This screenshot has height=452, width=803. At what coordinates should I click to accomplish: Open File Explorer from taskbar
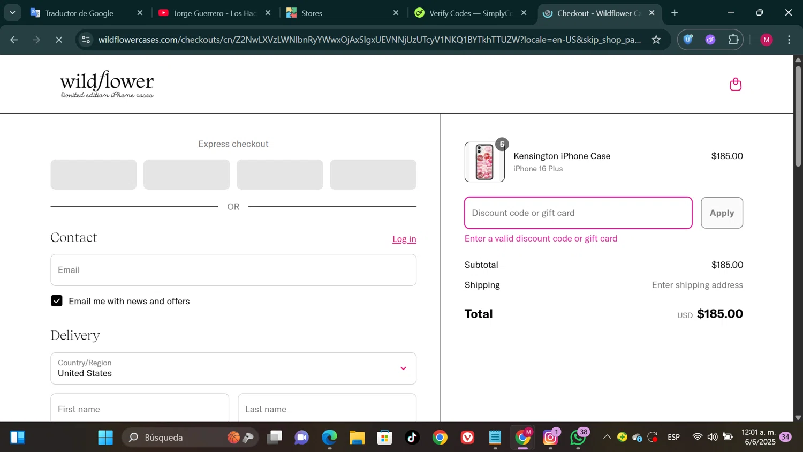tap(357, 438)
